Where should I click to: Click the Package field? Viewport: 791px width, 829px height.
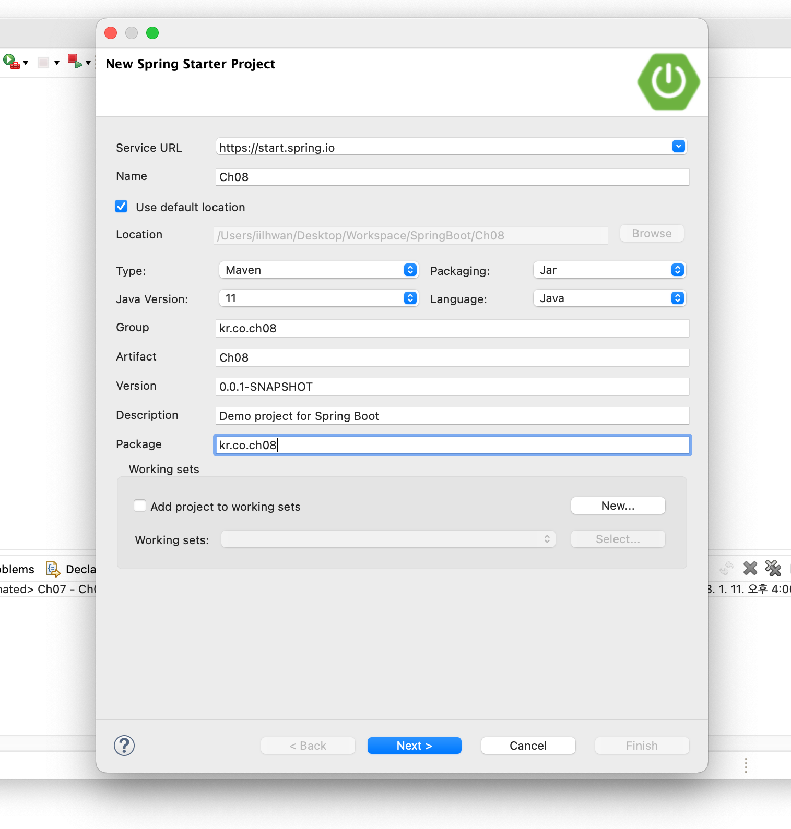tap(452, 445)
